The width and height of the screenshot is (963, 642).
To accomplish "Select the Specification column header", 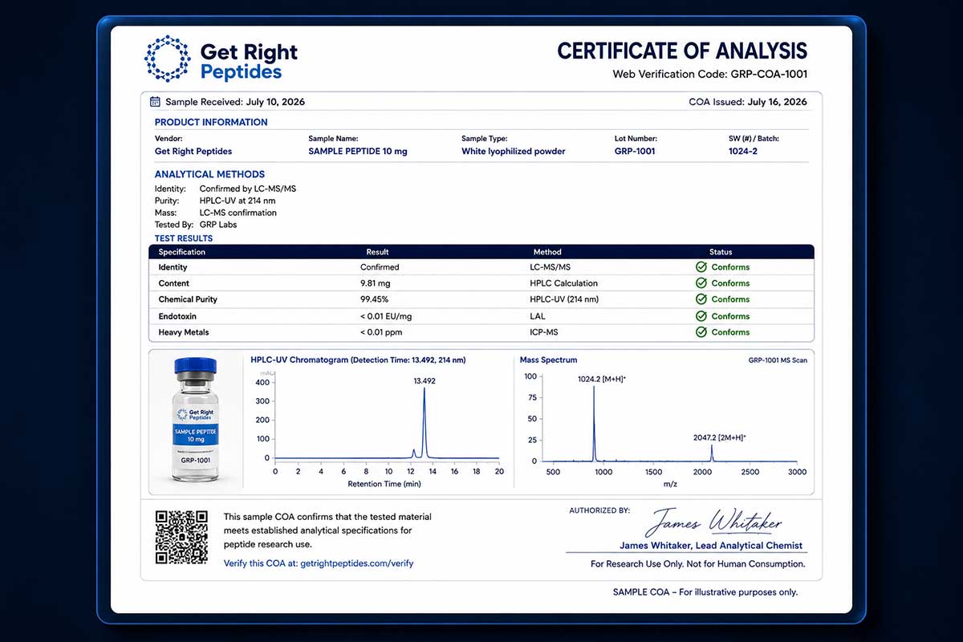I will click(182, 252).
